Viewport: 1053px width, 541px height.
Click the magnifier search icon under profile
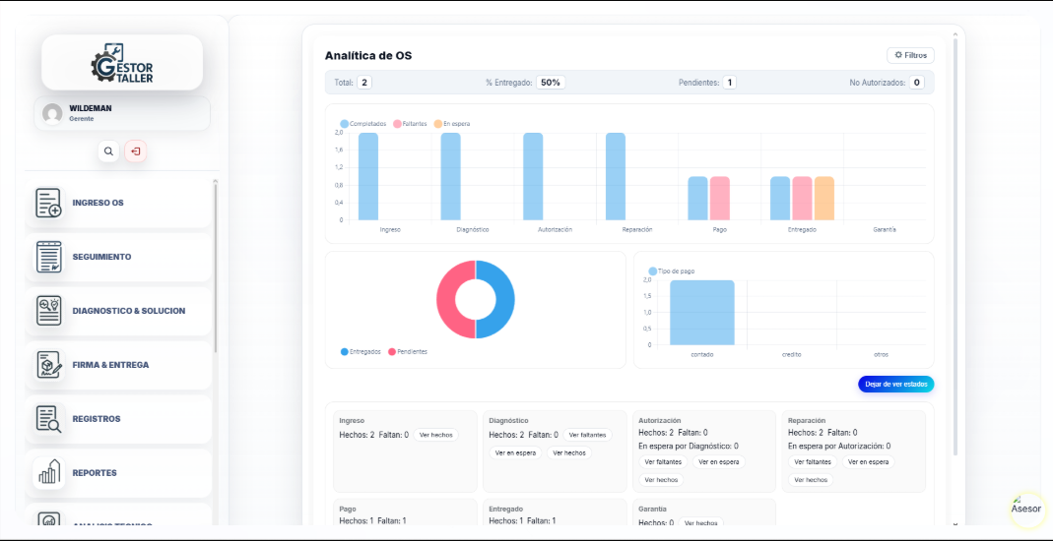108,151
